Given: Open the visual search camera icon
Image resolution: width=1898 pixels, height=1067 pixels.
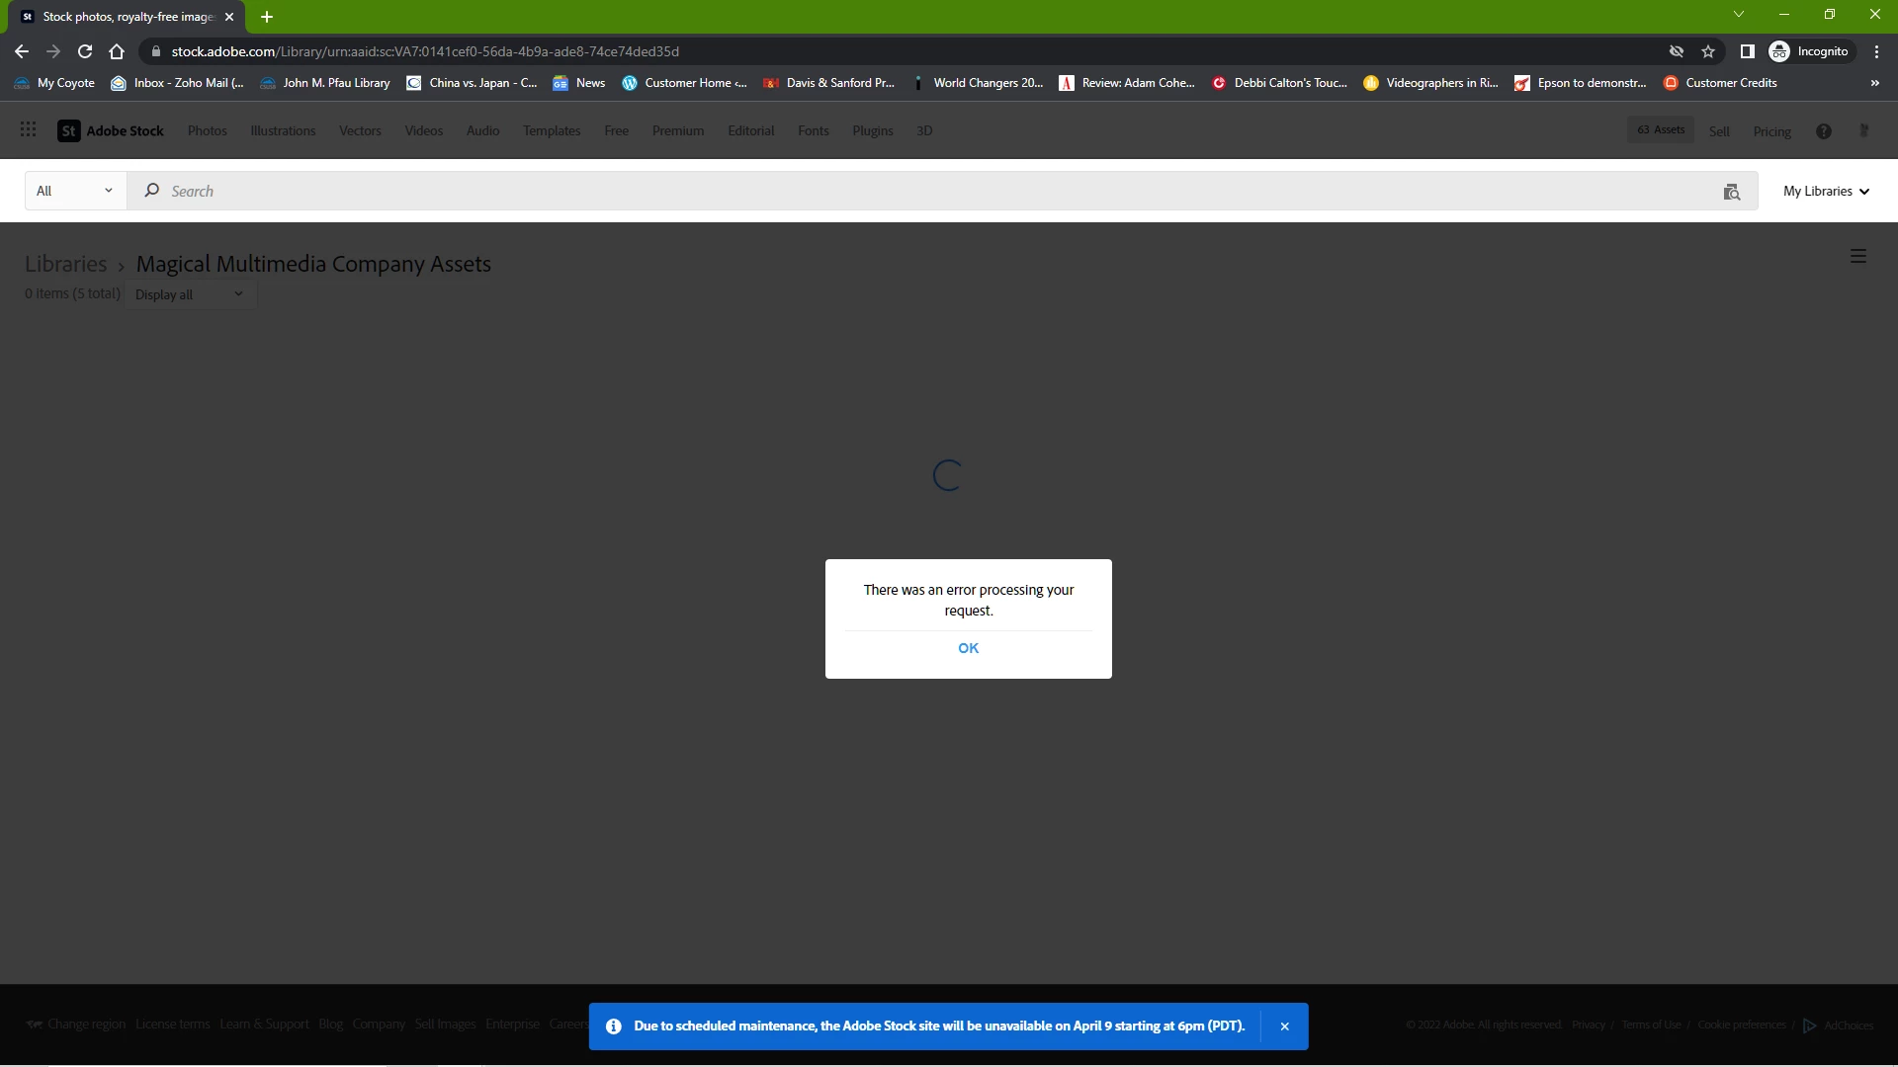Looking at the screenshot, I should (x=1731, y=192).
